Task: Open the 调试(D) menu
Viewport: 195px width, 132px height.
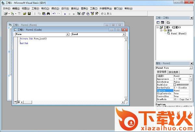Action: click(55, 8)
